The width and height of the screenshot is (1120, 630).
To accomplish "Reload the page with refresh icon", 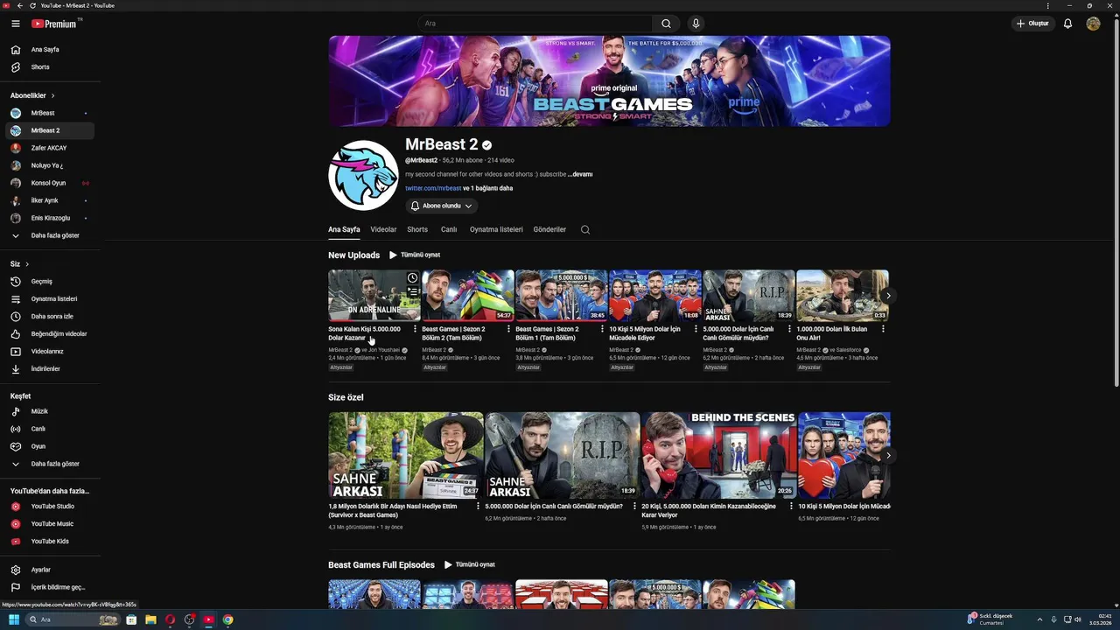I will [33, 5].
